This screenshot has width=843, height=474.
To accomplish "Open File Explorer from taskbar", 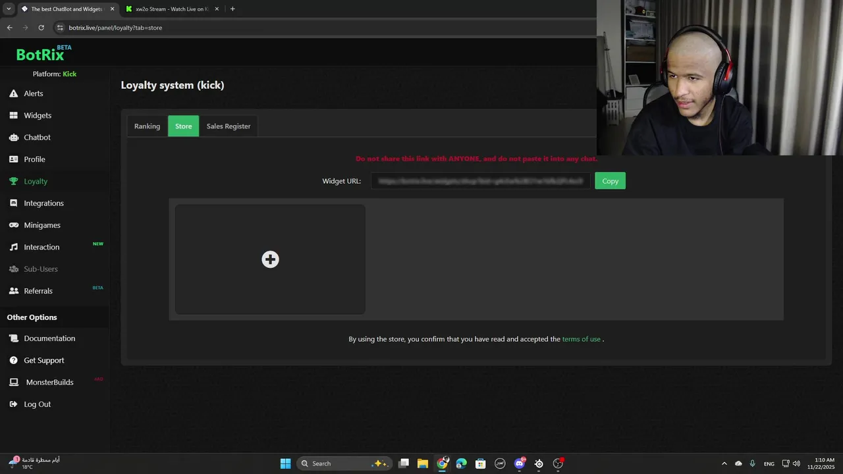I will [x=423, y=463].
